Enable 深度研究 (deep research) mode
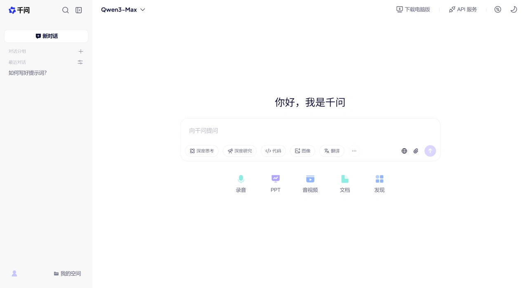Image resolution: width=528 pixels, height=288 pixels. click(x=240, y=151)
